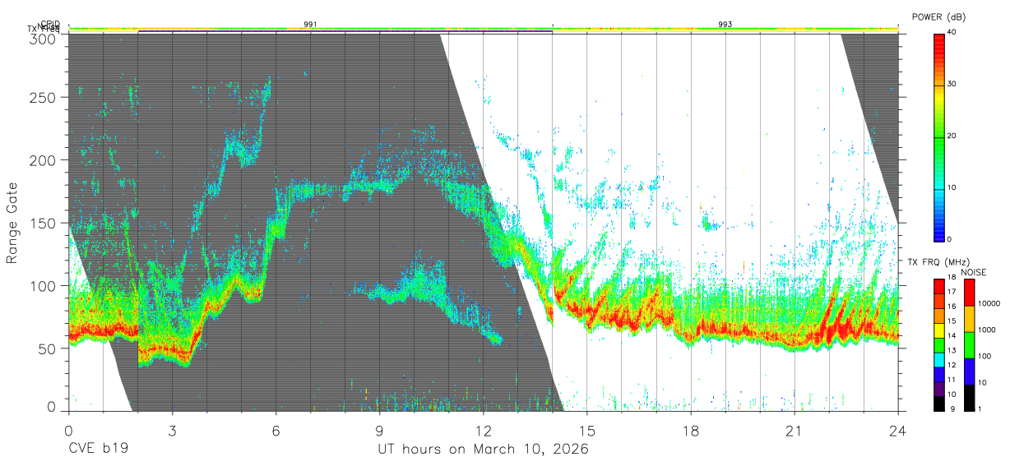
Task: Click x-axis hour label '6'
Action: (x=276, y=430)
